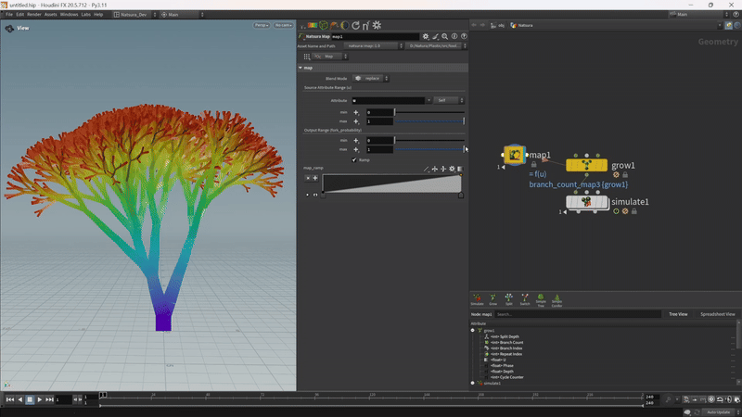Click the sun-shaped icon in the top toolbar
The height and width of the screenshot is (417, 742).
[x=377, y=26]
